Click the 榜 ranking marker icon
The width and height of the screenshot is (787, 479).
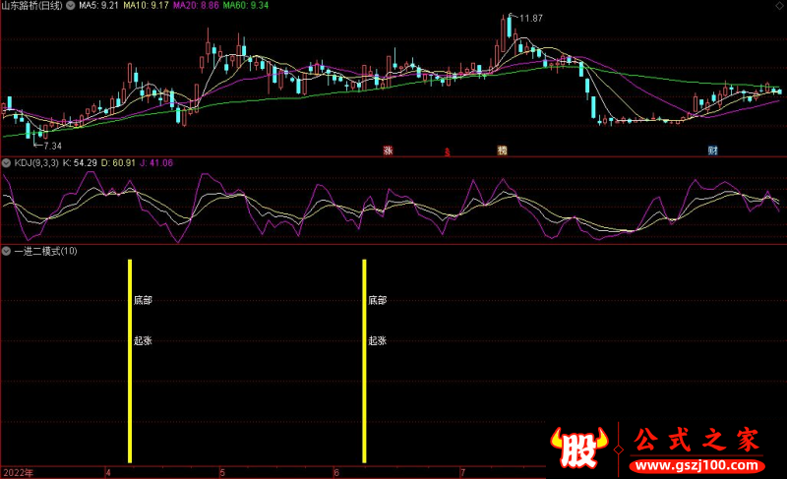[x=502, y=151]
